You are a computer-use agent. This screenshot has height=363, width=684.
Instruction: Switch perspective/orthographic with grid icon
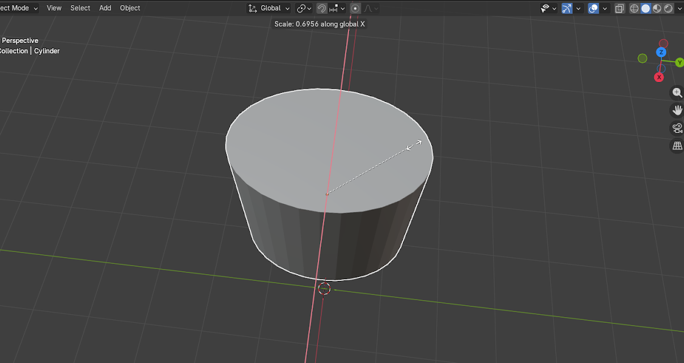[677, 146]
